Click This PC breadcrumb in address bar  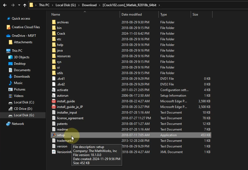pyautogui.click(x=44, y=5)
